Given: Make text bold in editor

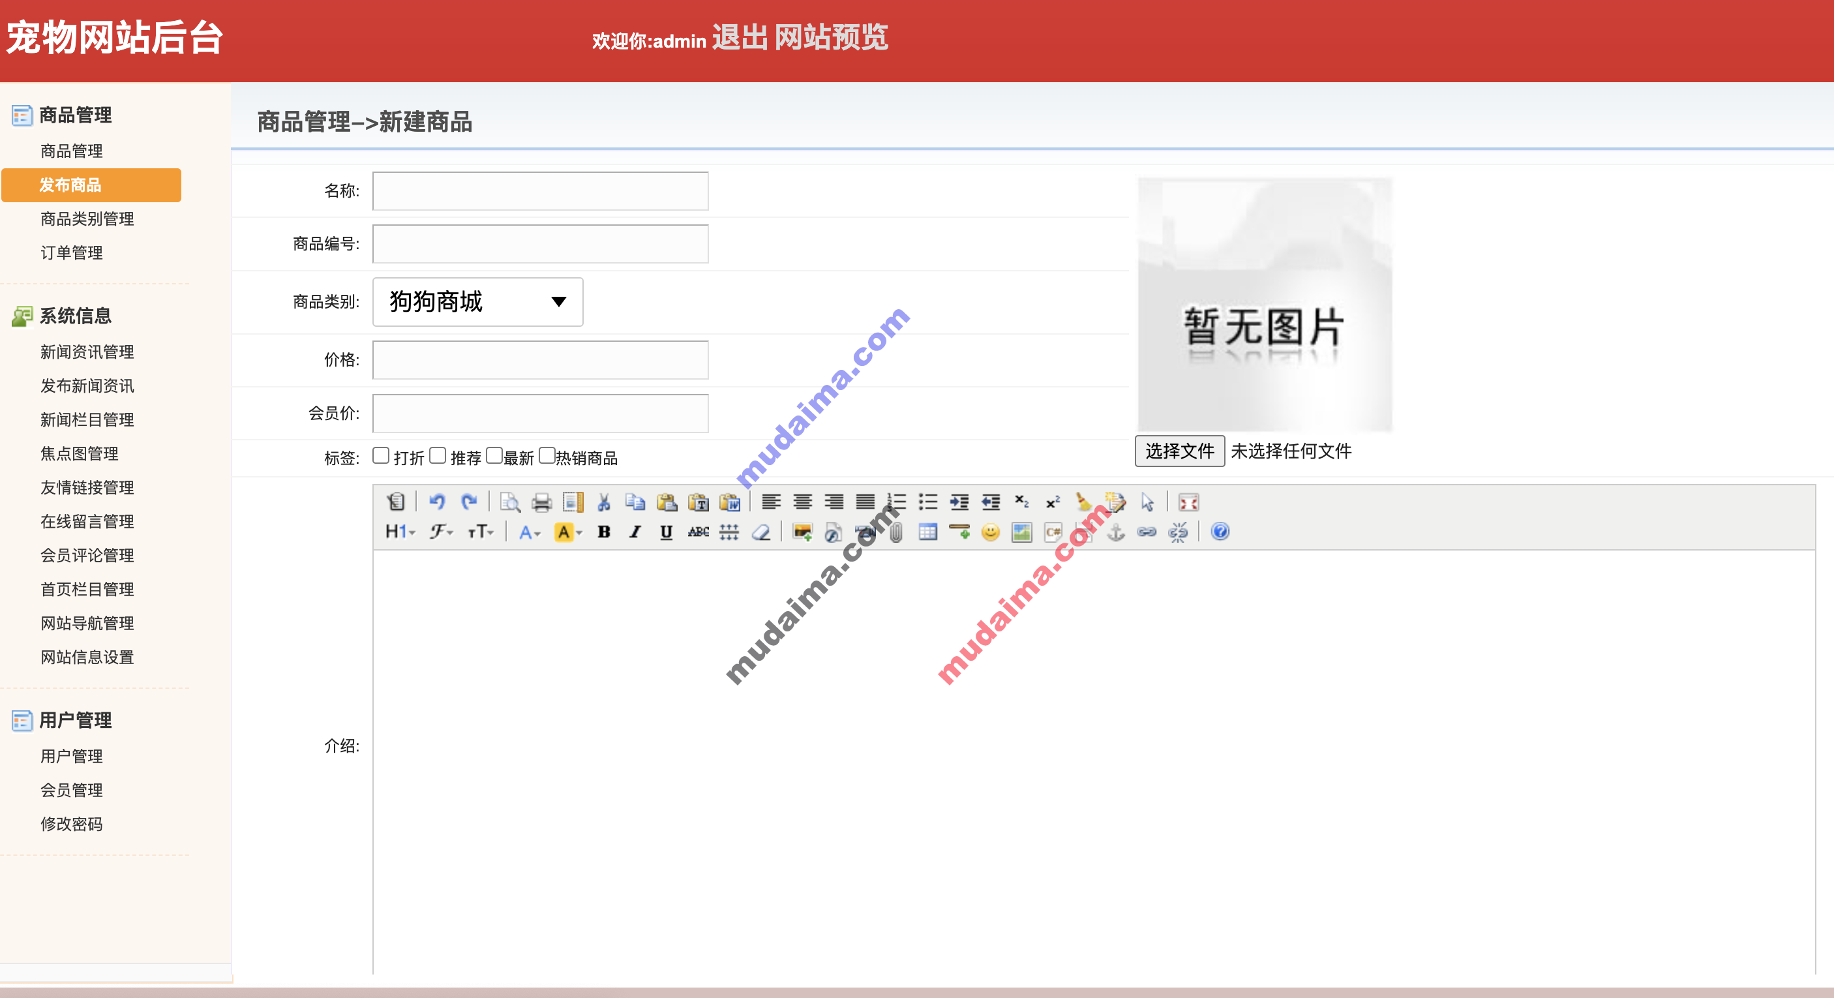Looking at the screenshot, I should coord(604,532).
